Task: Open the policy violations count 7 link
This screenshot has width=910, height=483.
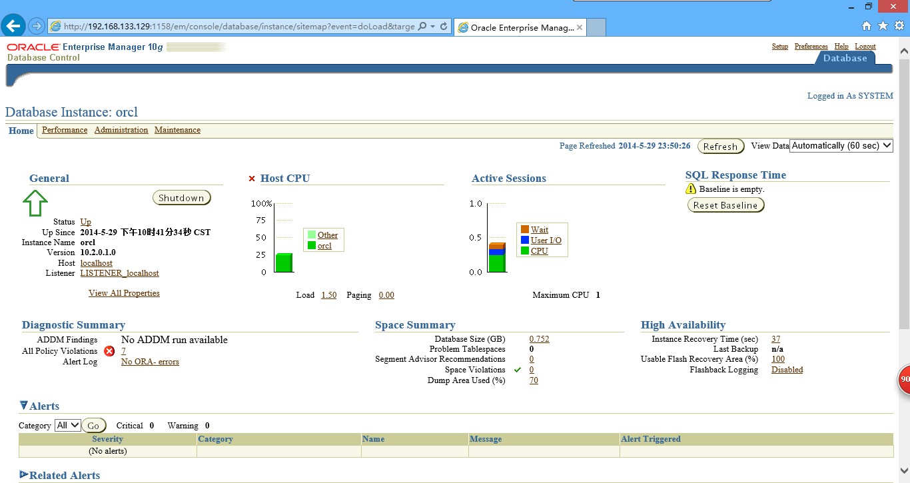Action: 123,351
